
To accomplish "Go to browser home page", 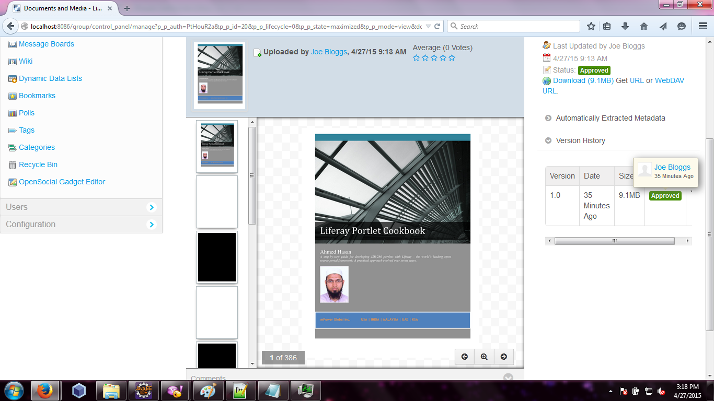I will pyautogui.click(x=644, y=26).
